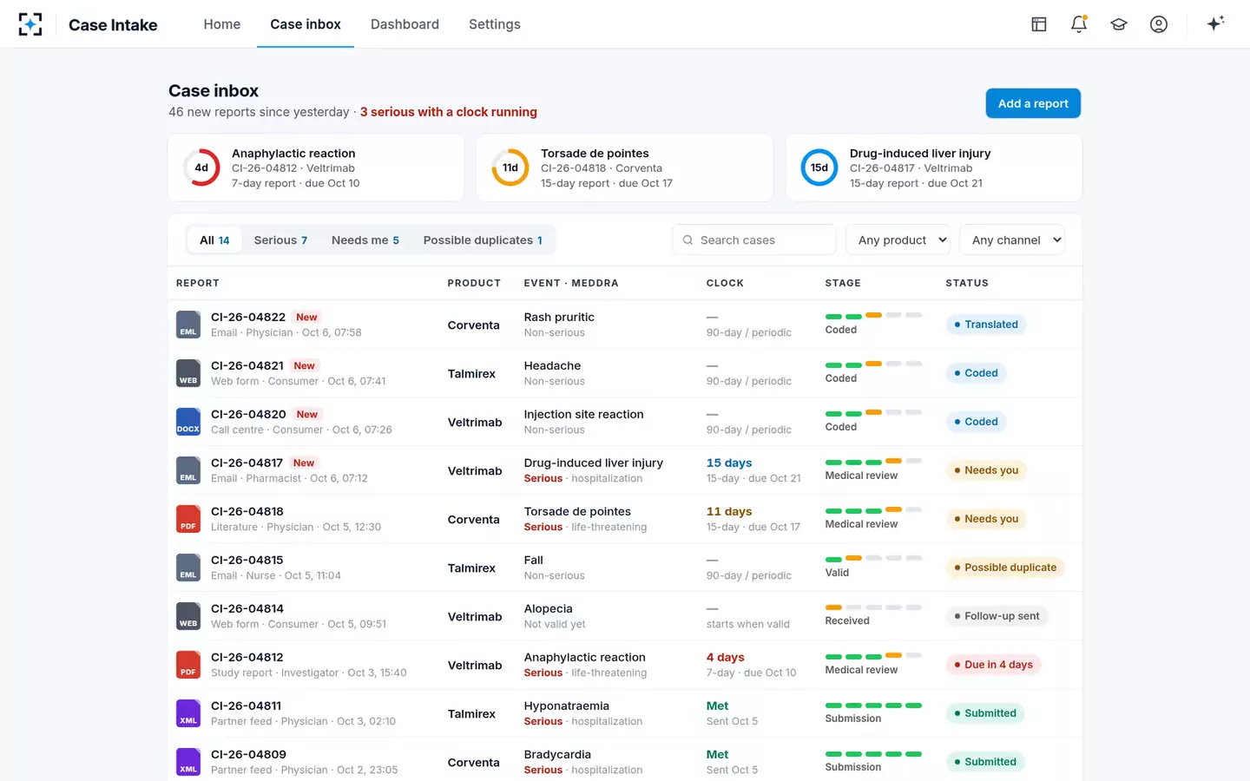Click the stage progress bar for CI-26-04811

pyautogui.click(x=873, y=706)
